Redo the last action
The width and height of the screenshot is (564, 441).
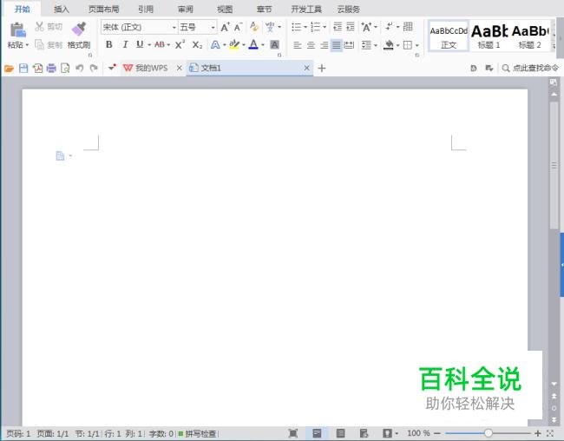tap(94, 68)
